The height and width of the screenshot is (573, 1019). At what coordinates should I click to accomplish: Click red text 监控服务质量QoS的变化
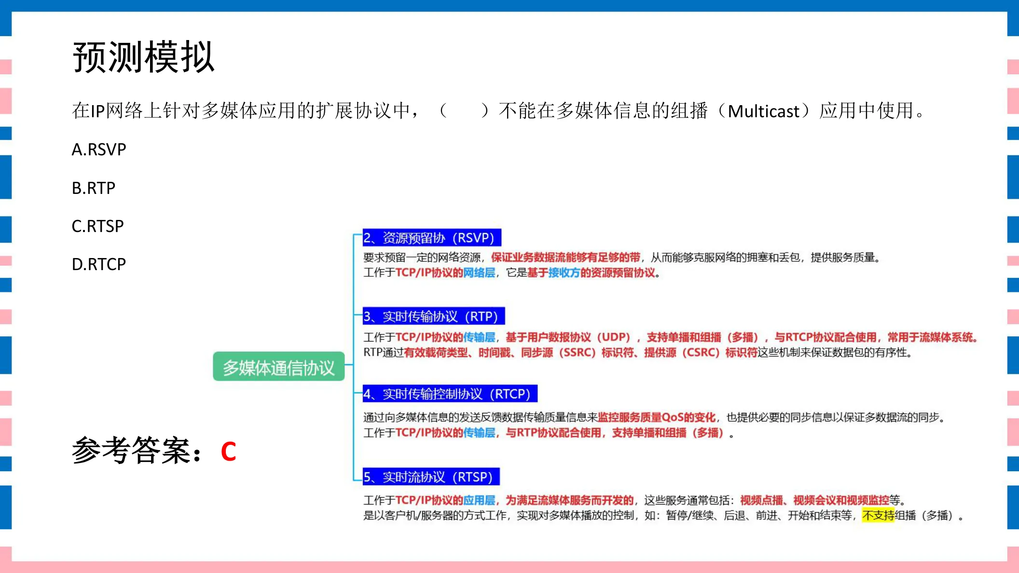(x=657, y=417)
